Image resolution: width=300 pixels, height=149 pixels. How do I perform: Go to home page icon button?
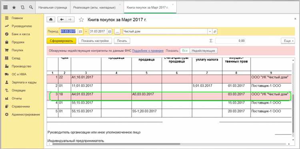(x=51, y=20)
